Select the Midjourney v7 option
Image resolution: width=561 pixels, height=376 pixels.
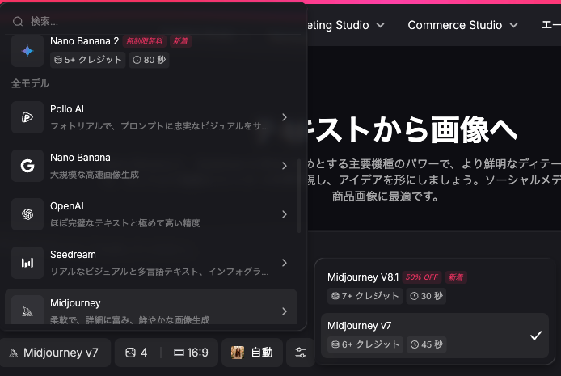click(x=435, y=336)
